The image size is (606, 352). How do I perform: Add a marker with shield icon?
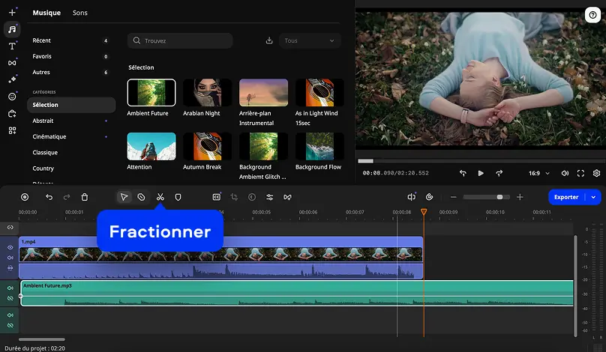[x=178, y=197]
